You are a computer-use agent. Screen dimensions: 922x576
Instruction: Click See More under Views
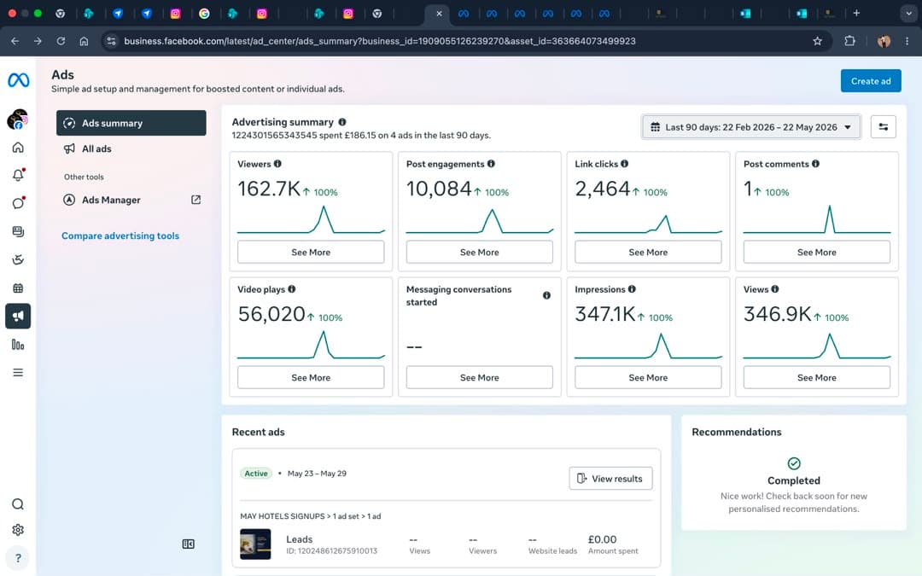coord(817,377)
